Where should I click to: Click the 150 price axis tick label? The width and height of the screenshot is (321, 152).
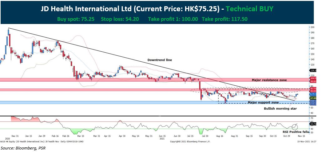point(312,54)
